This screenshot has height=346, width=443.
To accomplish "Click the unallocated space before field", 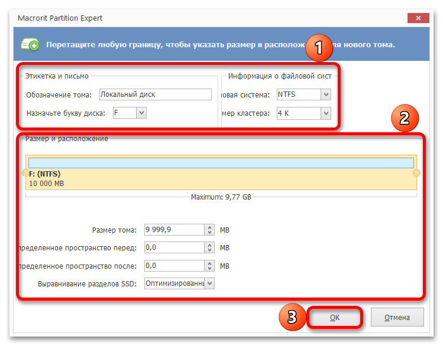I will 174,247.
